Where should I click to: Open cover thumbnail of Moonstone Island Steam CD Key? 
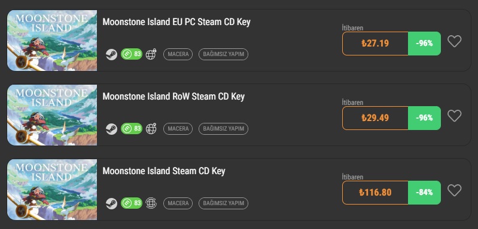coord(52,190)
